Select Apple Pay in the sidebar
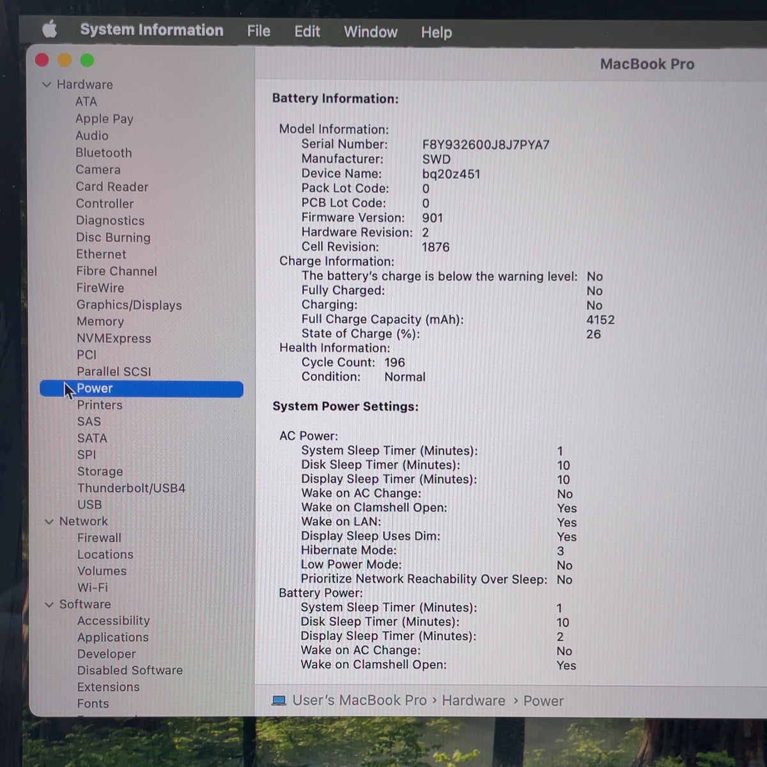The width and height of the screenshot is (767, 767). point(104,119)
